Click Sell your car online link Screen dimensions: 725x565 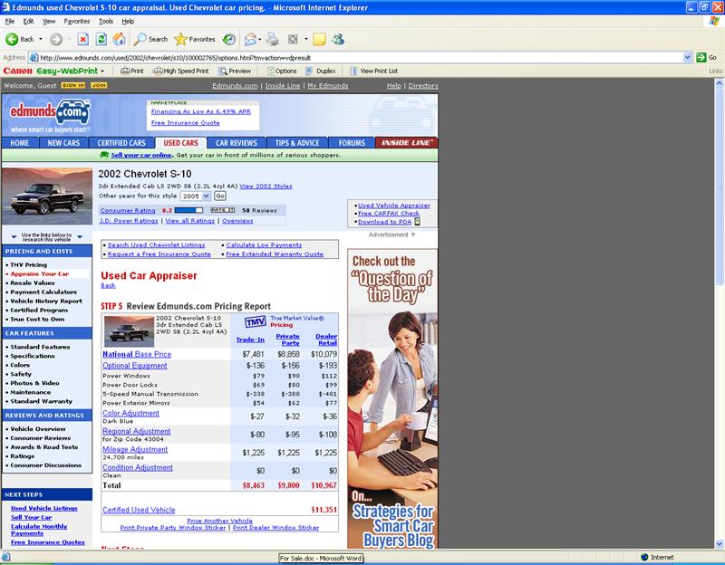pyautogui.click(x=141, y=155)
